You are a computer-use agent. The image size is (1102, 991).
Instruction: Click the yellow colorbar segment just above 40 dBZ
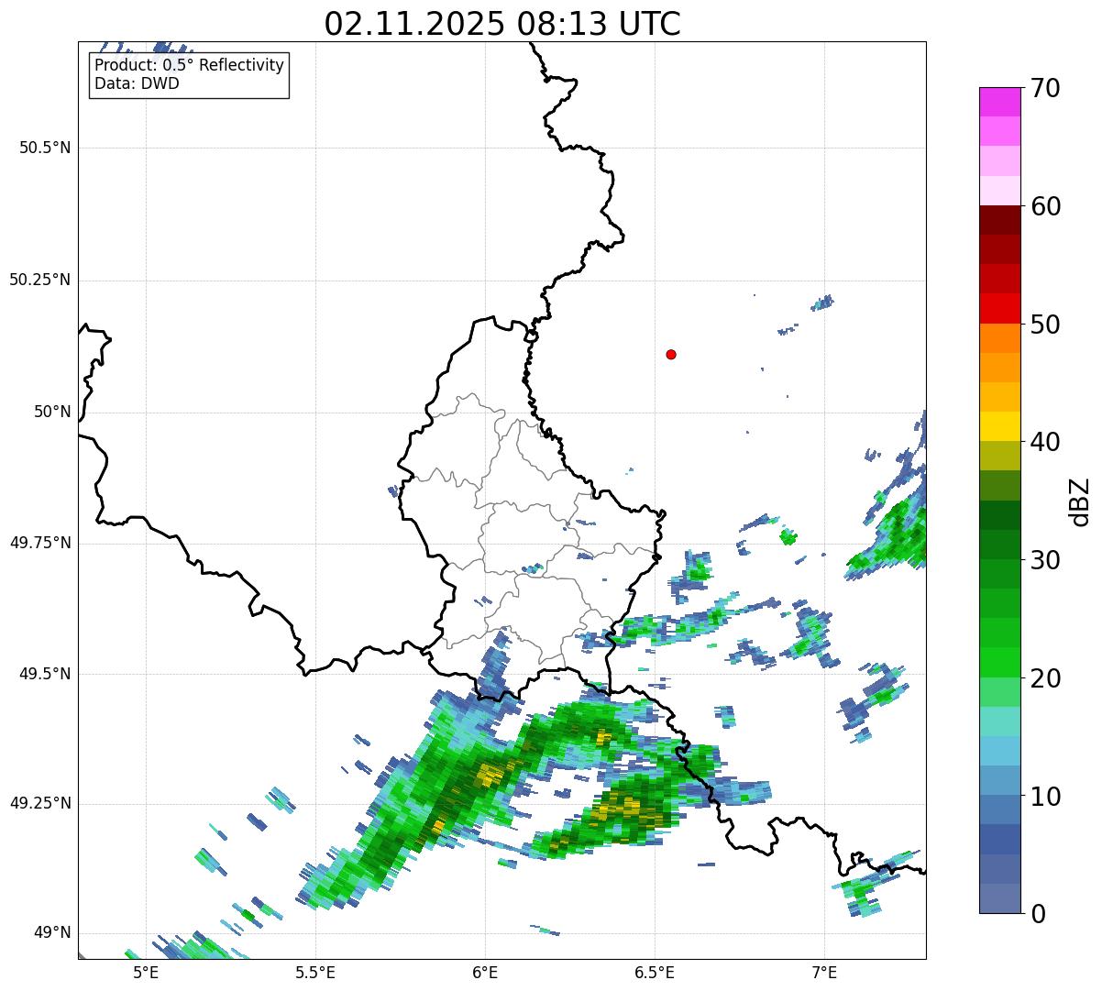999,427
